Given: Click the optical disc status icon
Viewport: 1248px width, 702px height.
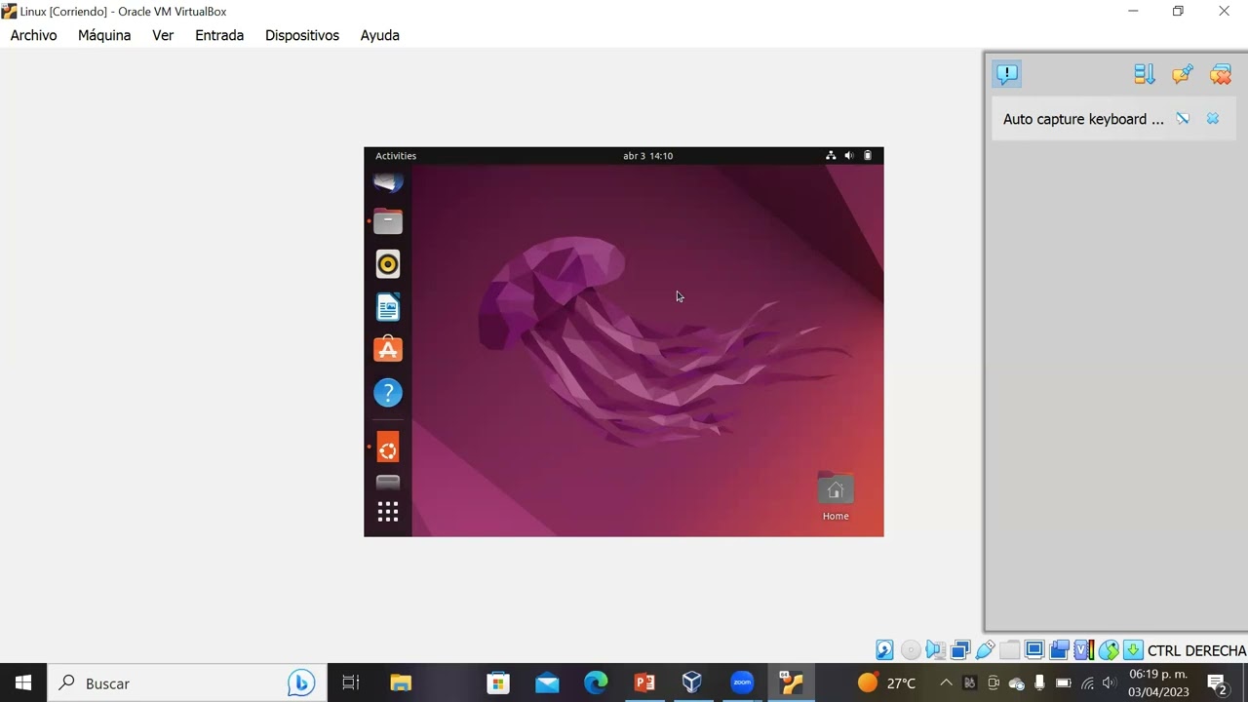Looking at the screenshot, I should pos(911,650).
